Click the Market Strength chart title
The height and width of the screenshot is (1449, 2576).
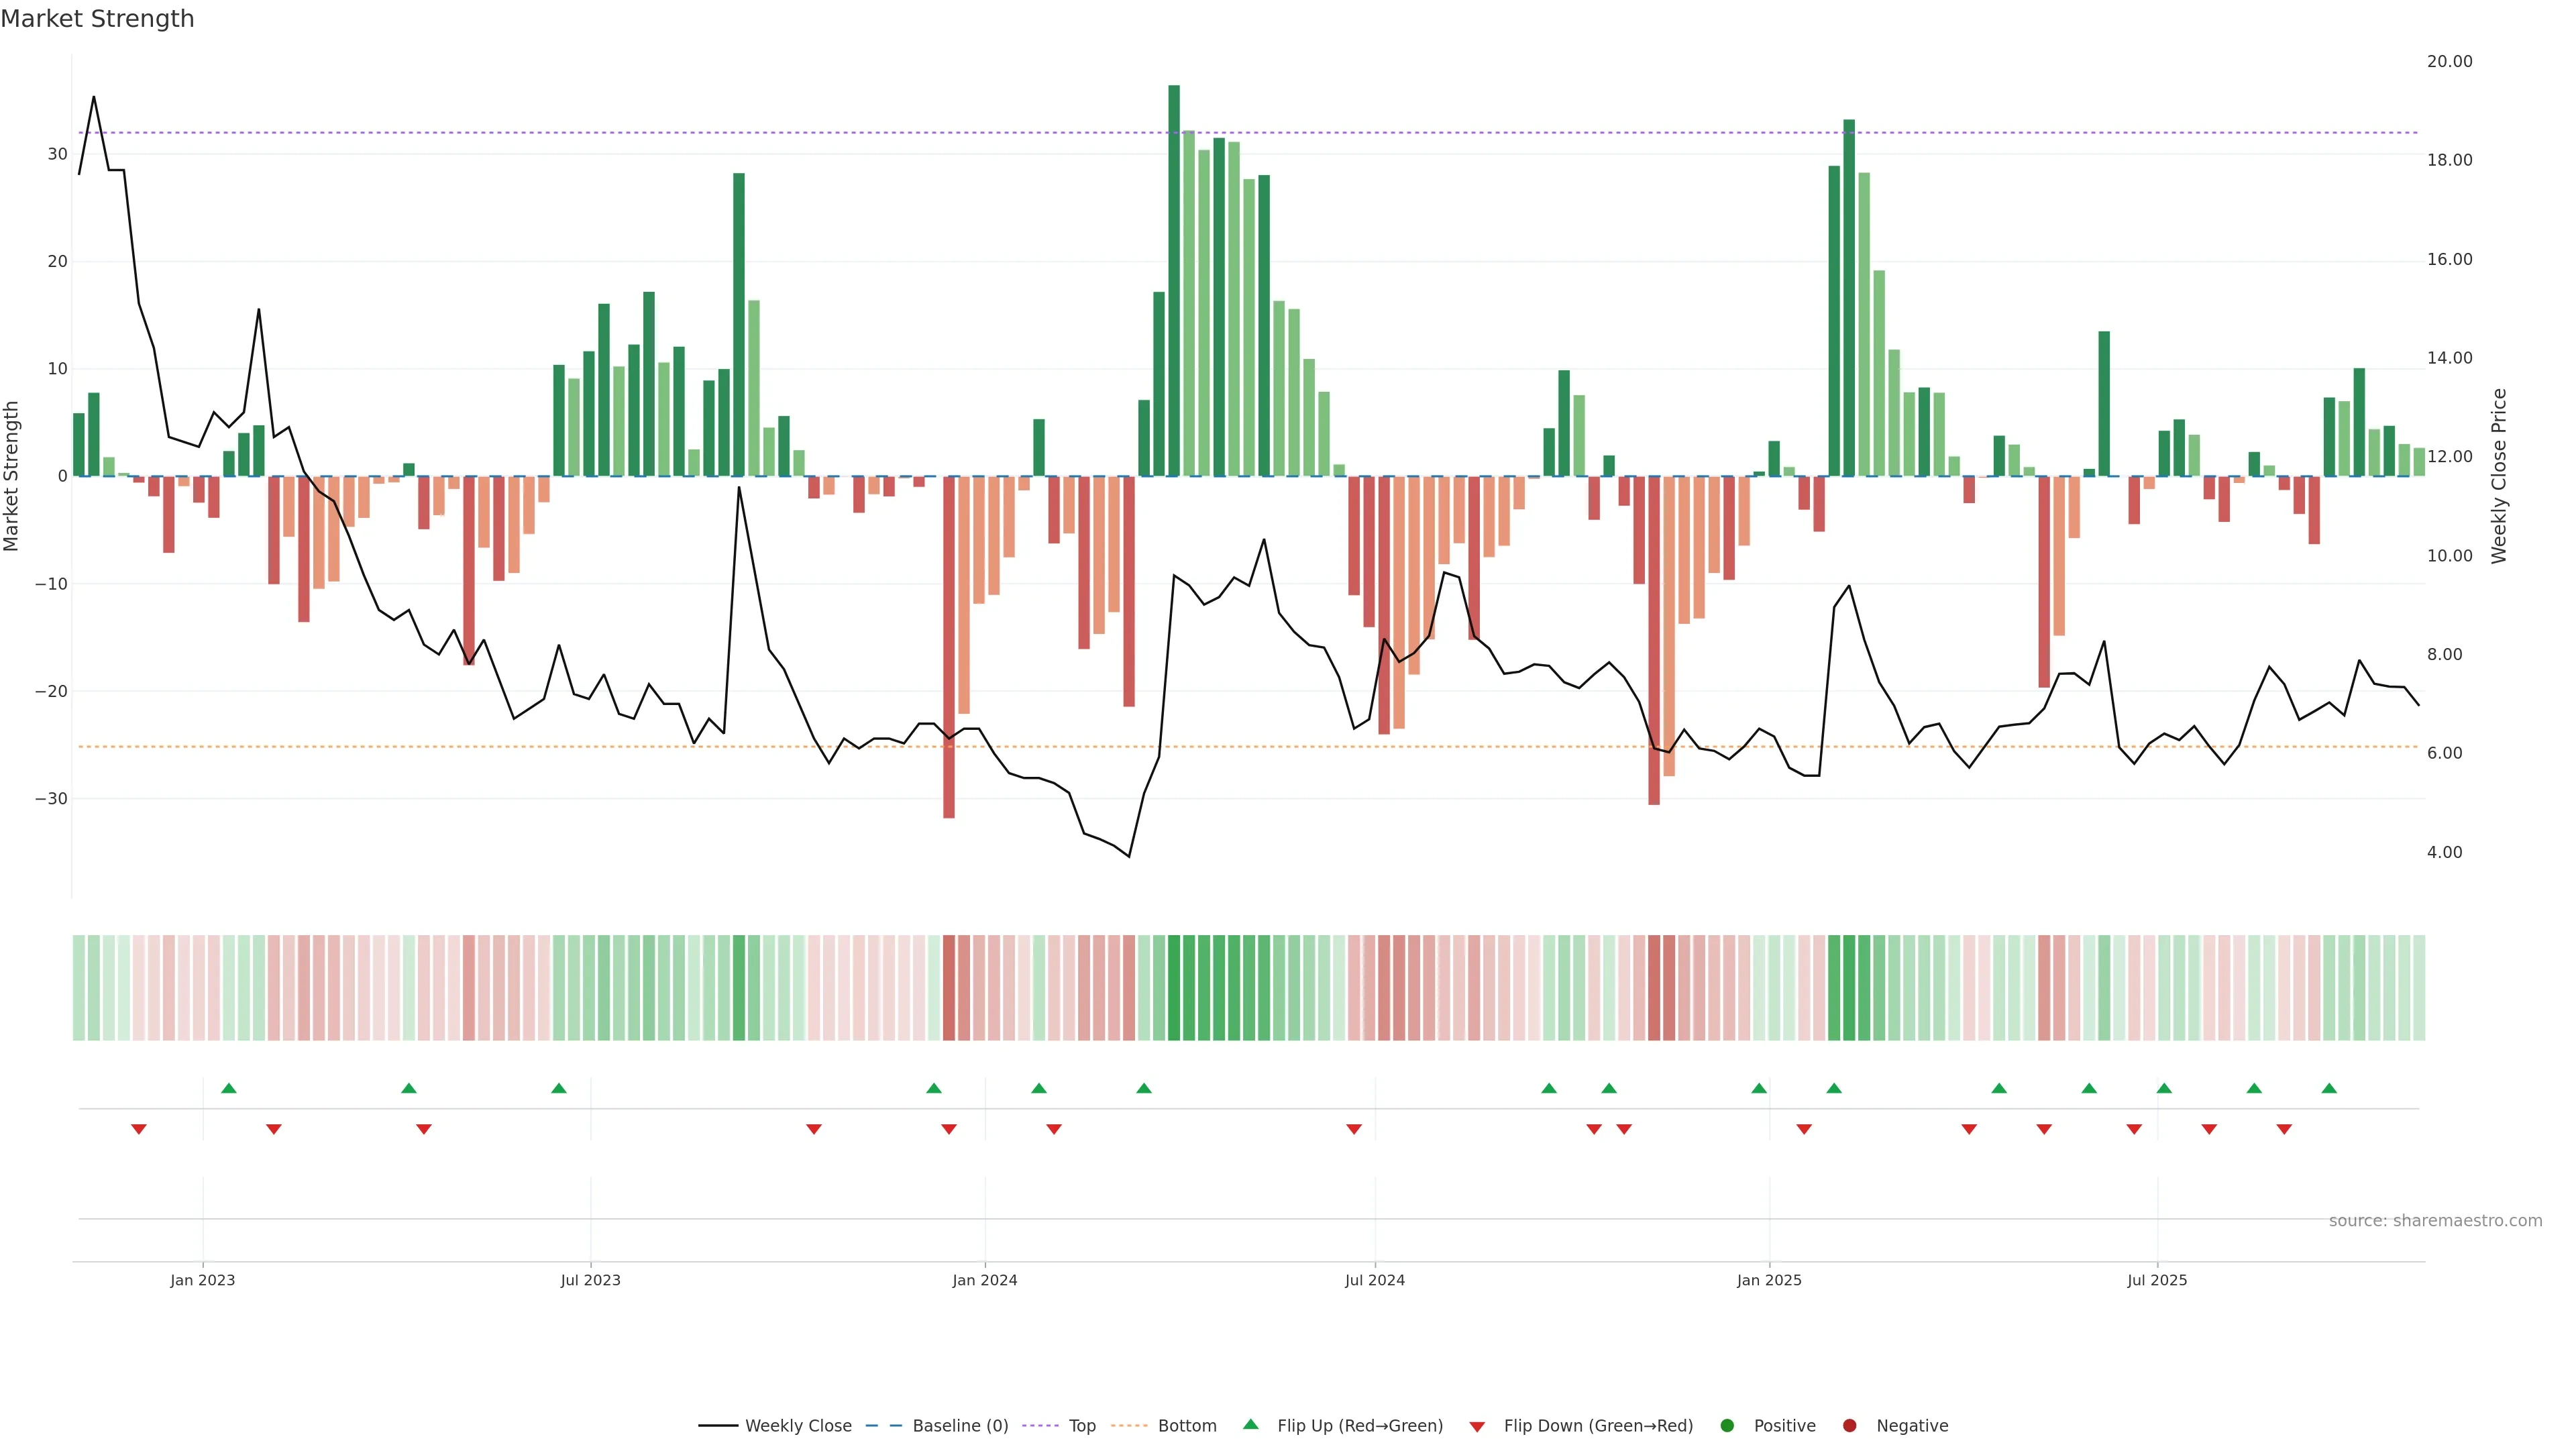pos(97,19)
